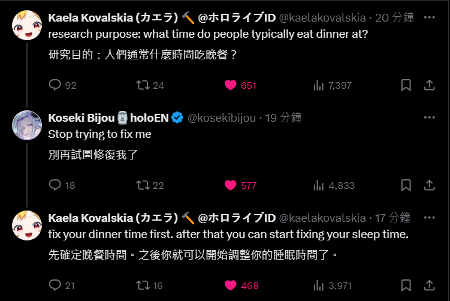This screenshot has height=301, width=450.
Task: View analytics of tweet with 7,397 views
Action: (x=319, y=85)
